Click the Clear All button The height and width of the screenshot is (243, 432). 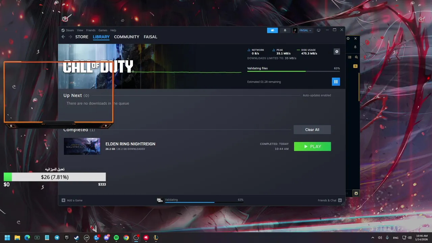click(x=312, y=130)
